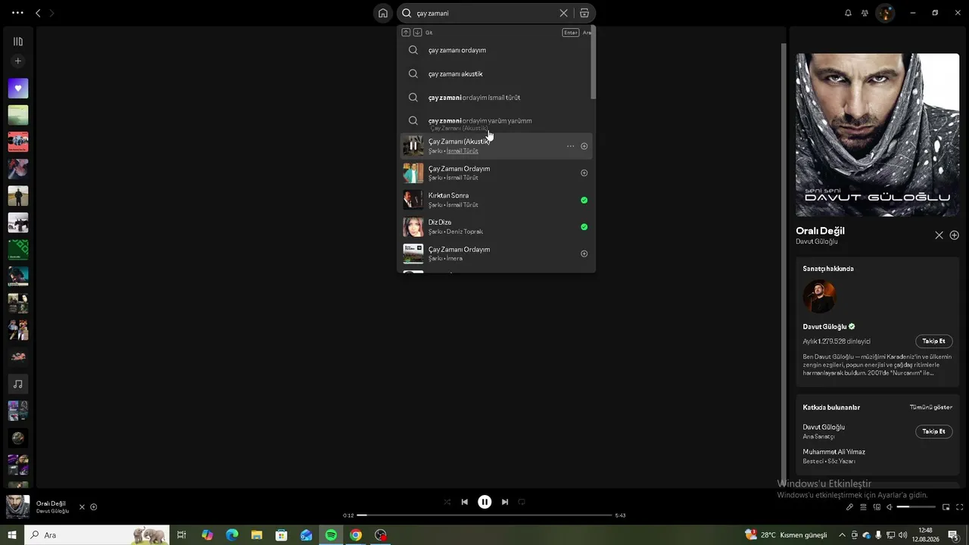Open the mini player
This screenshot has width=969, height=545.
[x=946, y=507]
